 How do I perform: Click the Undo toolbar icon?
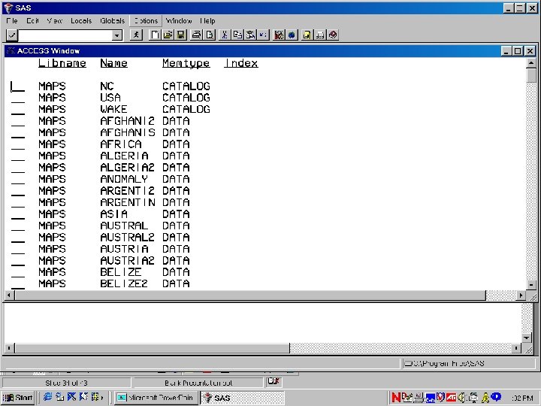pyautogui.click(x=263, y=35)
